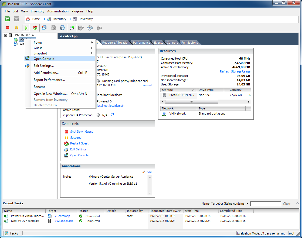Click the CD/DVD connect toolbar icon
Viewport: 302px width, 238px height.
pyautogui.click(x=90, y=28)
